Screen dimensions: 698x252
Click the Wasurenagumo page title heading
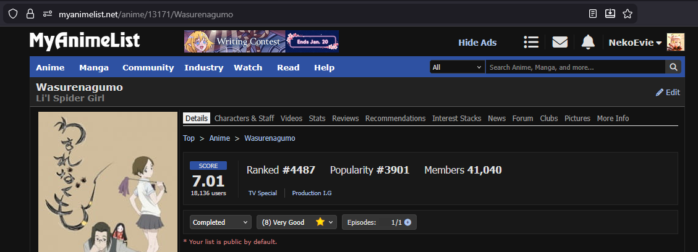click(79, 87)
